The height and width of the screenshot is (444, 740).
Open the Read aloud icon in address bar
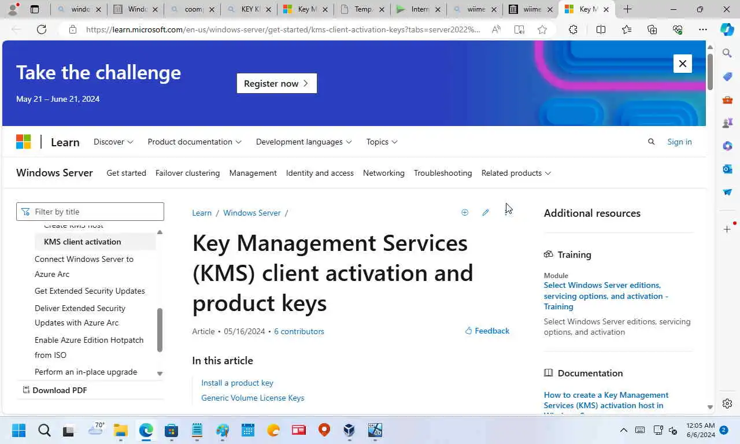pyautogui.click(x=496, y=29)
